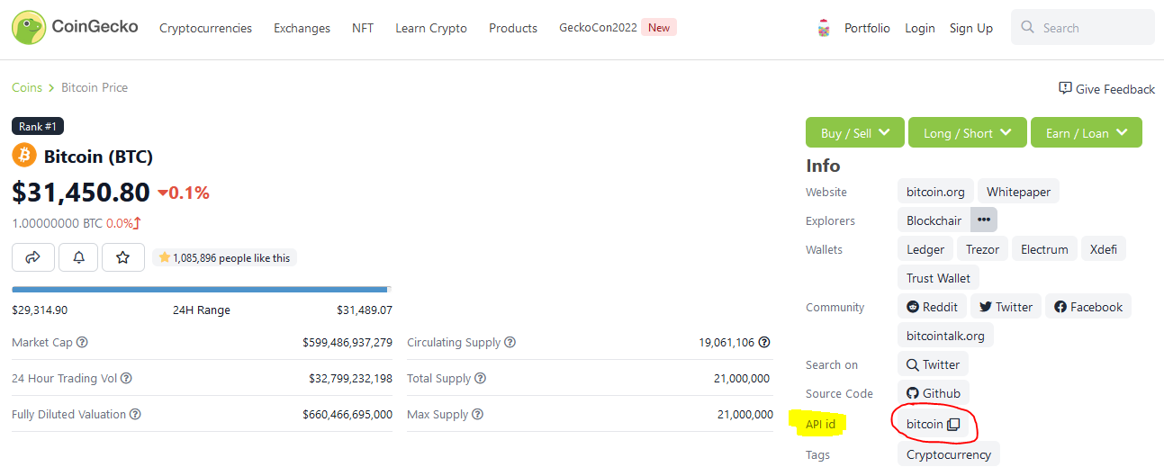Expand more explorers with the ellipsis button
The width and height of the screenshot is (1164, 476).
pyautogui.click(x=984, y=220)
